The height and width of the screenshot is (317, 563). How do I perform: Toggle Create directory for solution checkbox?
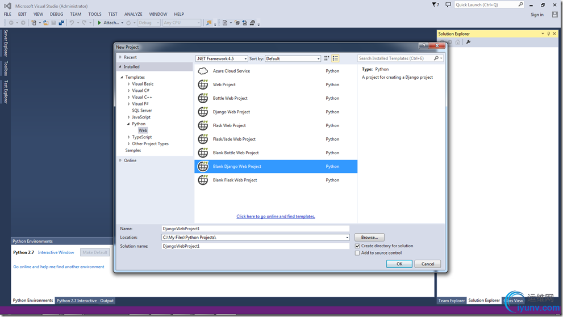357,246
